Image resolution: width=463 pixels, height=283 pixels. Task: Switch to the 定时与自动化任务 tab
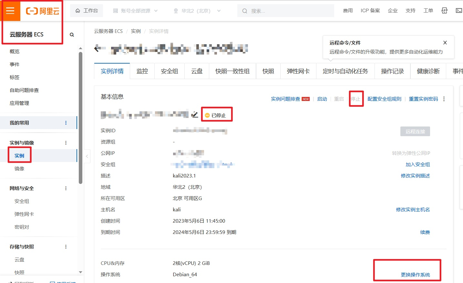coord(345,71)
